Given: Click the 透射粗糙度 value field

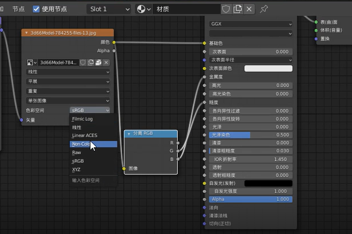Looking at the screenshot, I should [251, 175].
